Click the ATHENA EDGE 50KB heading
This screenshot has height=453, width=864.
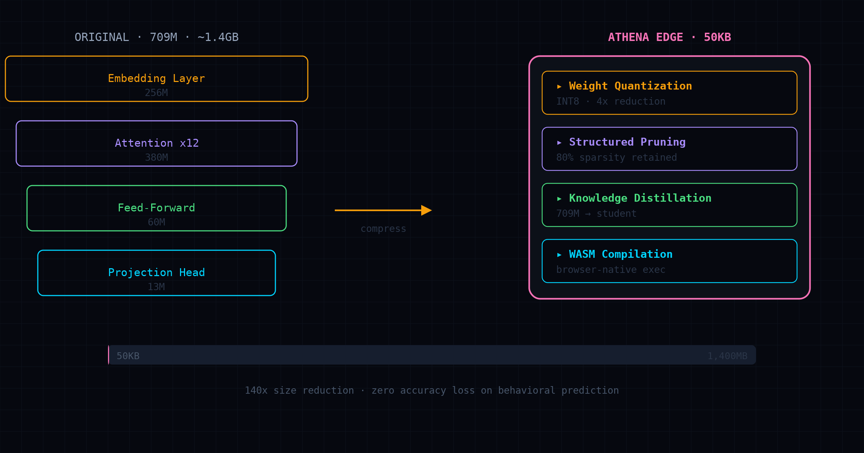click(669, 37)
